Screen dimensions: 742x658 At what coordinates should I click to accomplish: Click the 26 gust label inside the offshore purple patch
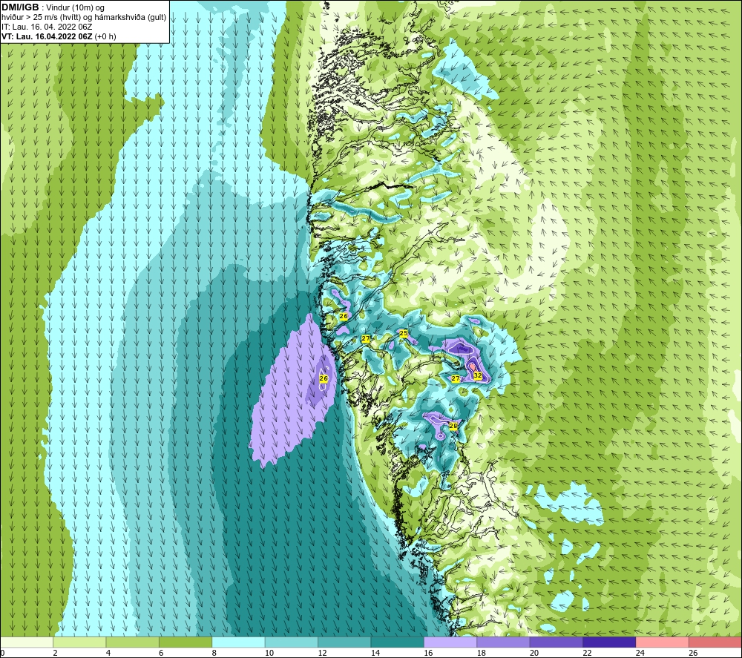coord(324,378)
